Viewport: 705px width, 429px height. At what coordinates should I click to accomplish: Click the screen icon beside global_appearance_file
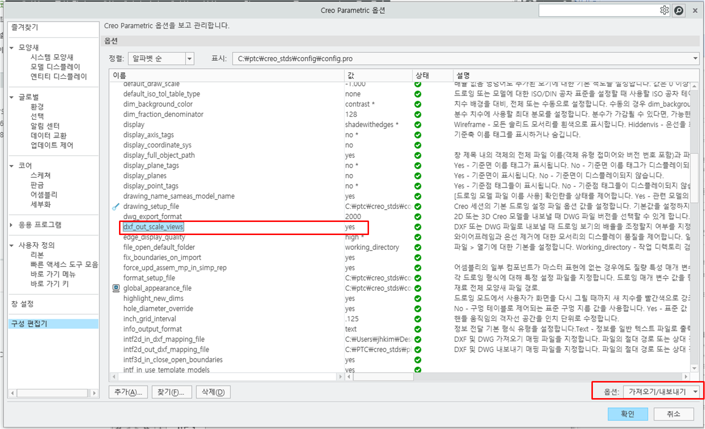pyautogui.click(x=116, y=288)
